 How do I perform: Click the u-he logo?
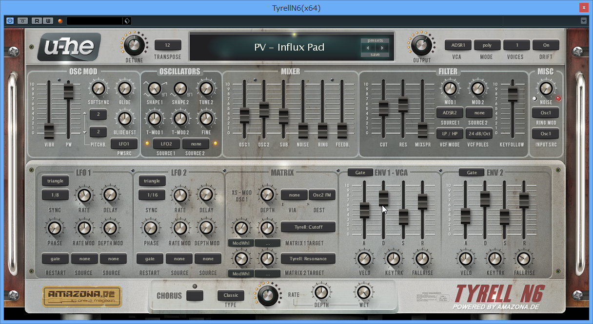click(x=69, y=47)
